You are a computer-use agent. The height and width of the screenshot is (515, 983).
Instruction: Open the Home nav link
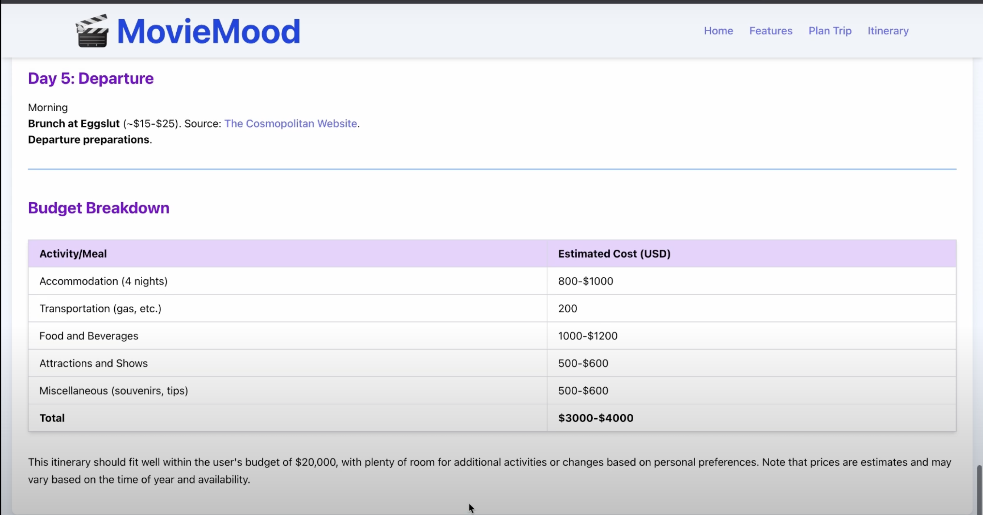tap(718, 31)
